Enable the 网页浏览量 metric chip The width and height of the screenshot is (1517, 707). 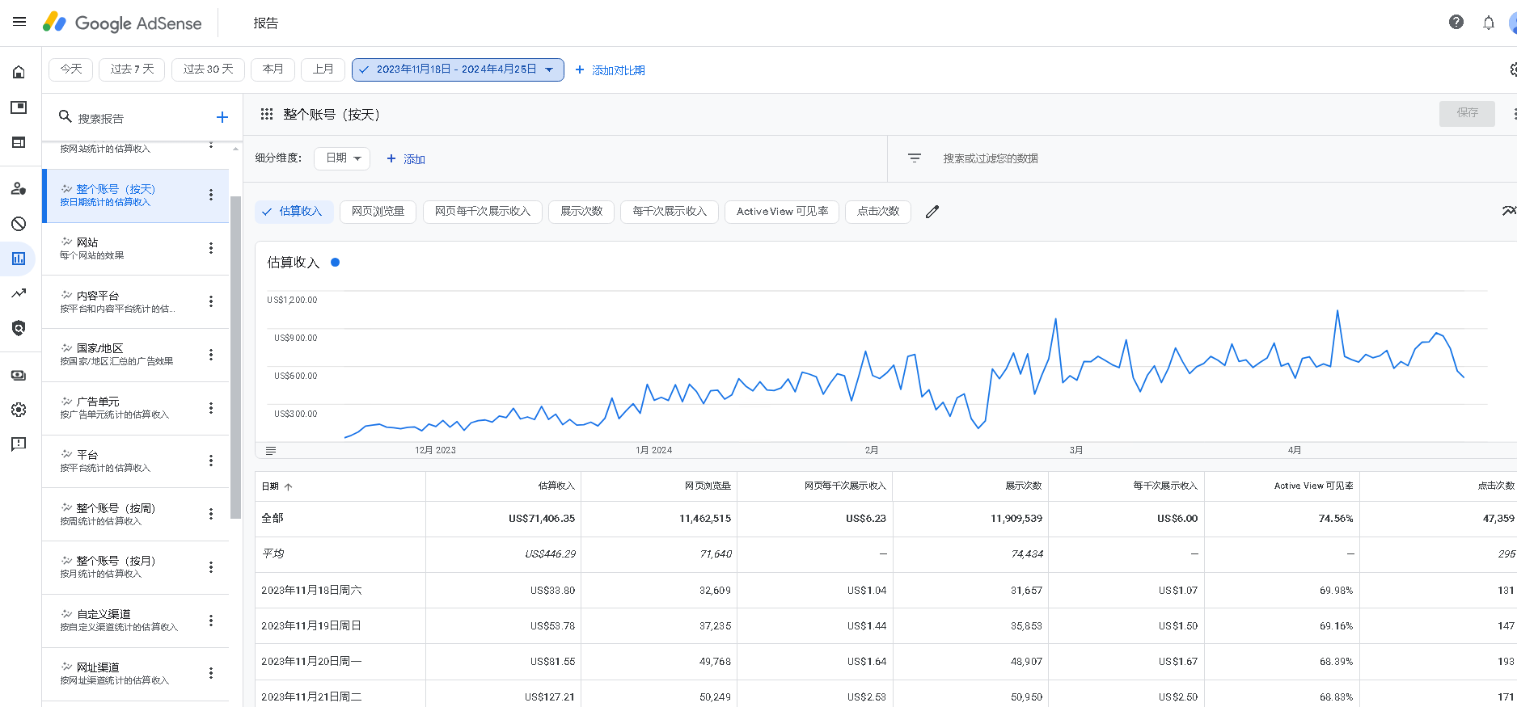(378, 212)
